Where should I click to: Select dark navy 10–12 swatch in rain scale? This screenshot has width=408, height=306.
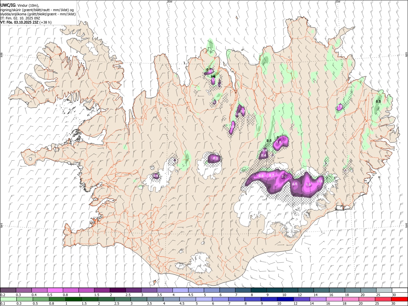[285, 299]
